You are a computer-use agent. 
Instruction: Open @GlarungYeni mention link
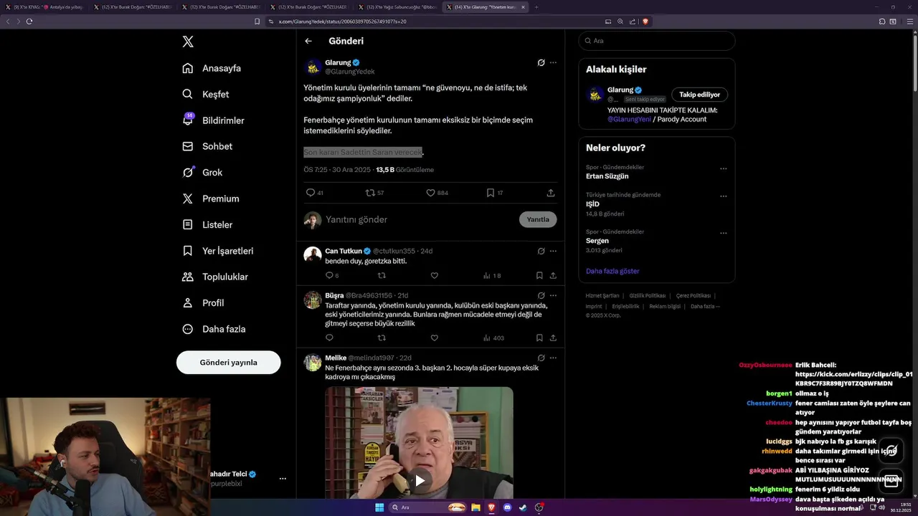click(x=629, y=119)
